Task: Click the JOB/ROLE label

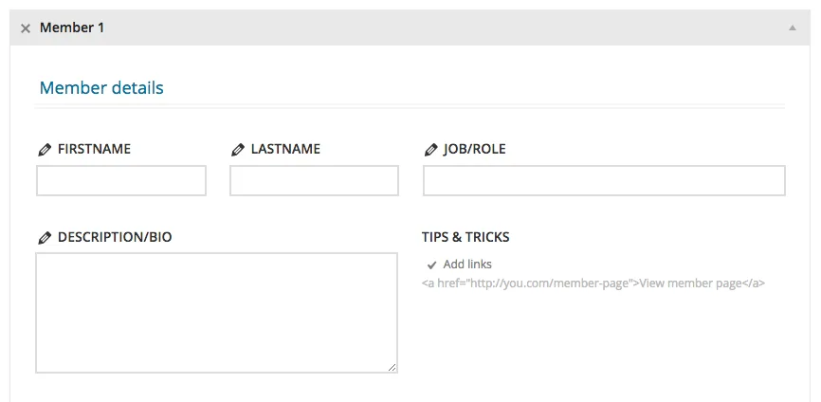Action: click(x=475, y=149)
